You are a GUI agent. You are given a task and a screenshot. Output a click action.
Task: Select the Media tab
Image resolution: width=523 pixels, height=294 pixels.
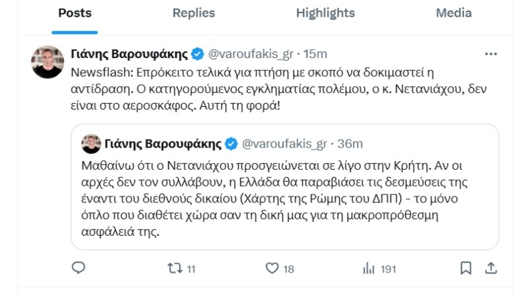click(x=454, y=13)
